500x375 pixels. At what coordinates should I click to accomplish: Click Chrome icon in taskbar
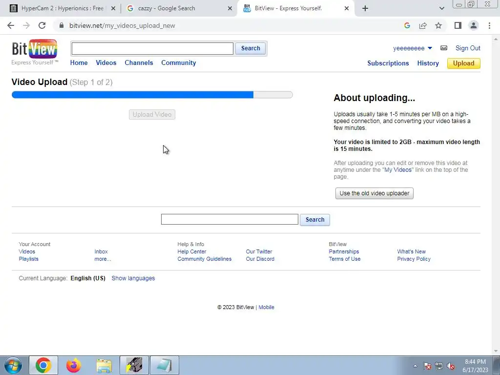43,365
